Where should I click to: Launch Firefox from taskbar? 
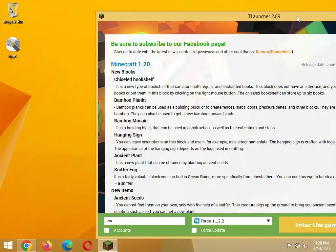(x=47, y=245)
